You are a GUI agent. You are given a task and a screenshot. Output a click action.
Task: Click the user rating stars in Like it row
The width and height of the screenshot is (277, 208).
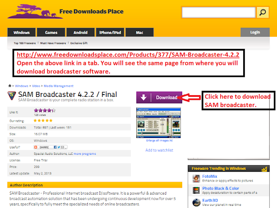point(45,111)
